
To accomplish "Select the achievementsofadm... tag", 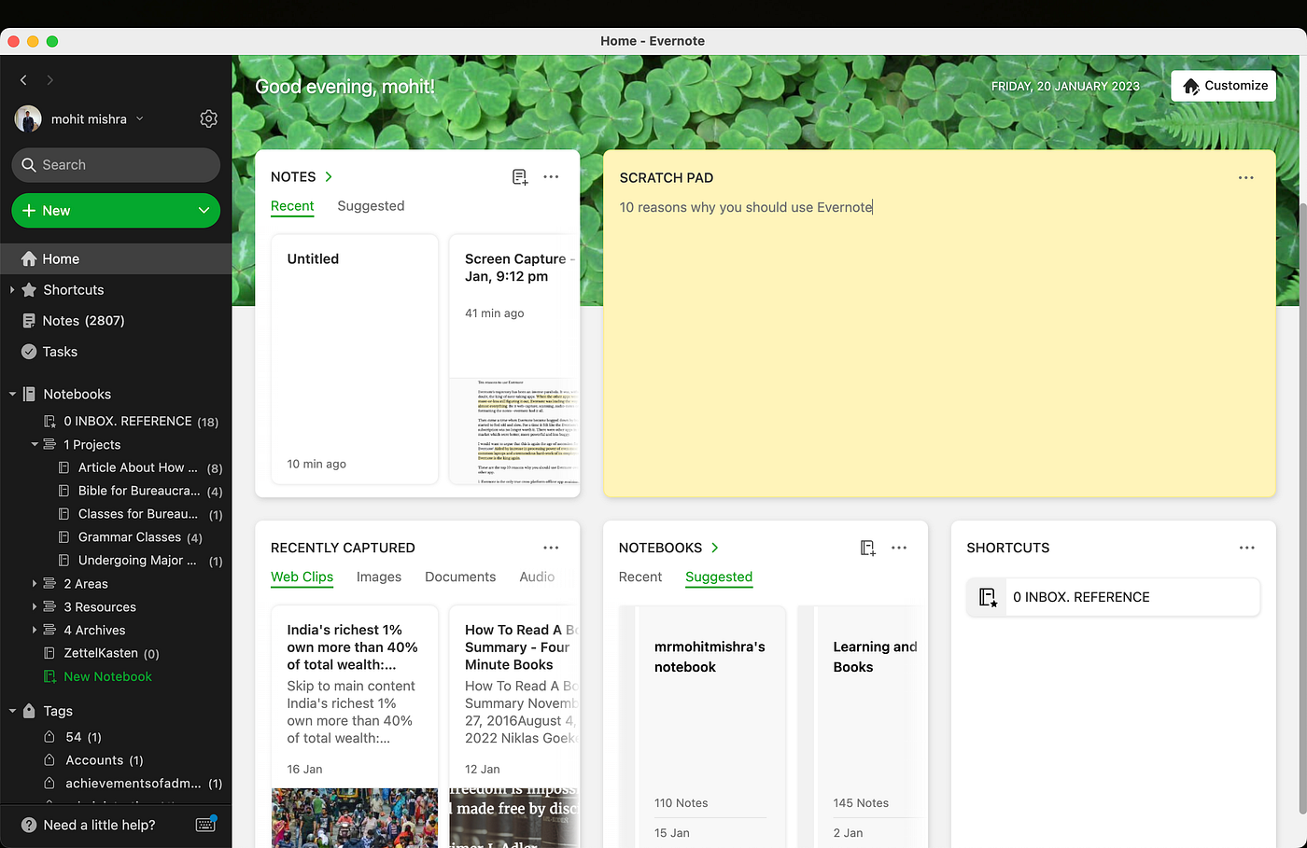I will (133, 784).
